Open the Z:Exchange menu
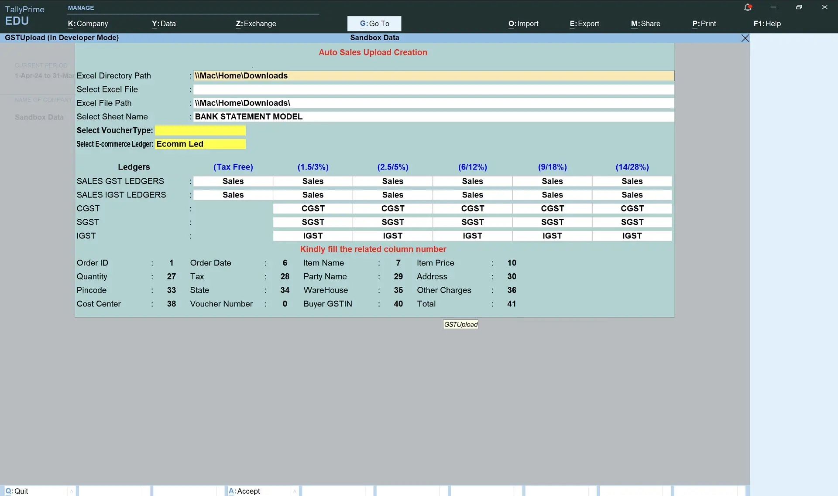 [256, 24]
